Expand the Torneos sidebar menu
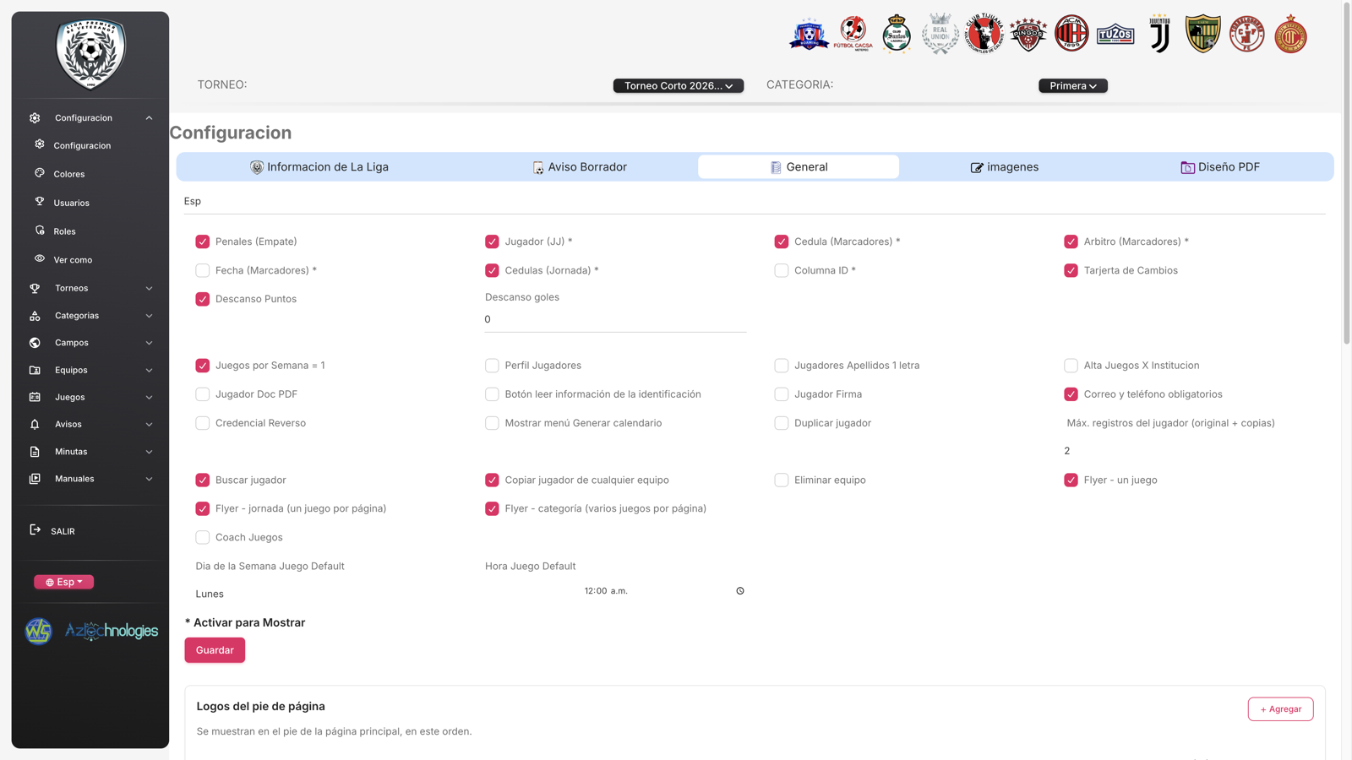This screenshot has height=760, width=1352. pos(90,288)
